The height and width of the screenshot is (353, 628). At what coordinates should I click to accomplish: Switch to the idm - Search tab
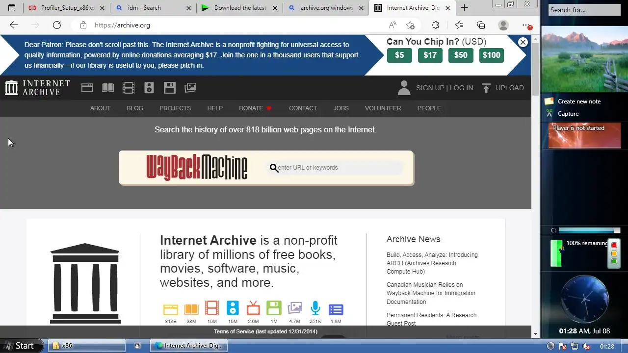(153, 8)
